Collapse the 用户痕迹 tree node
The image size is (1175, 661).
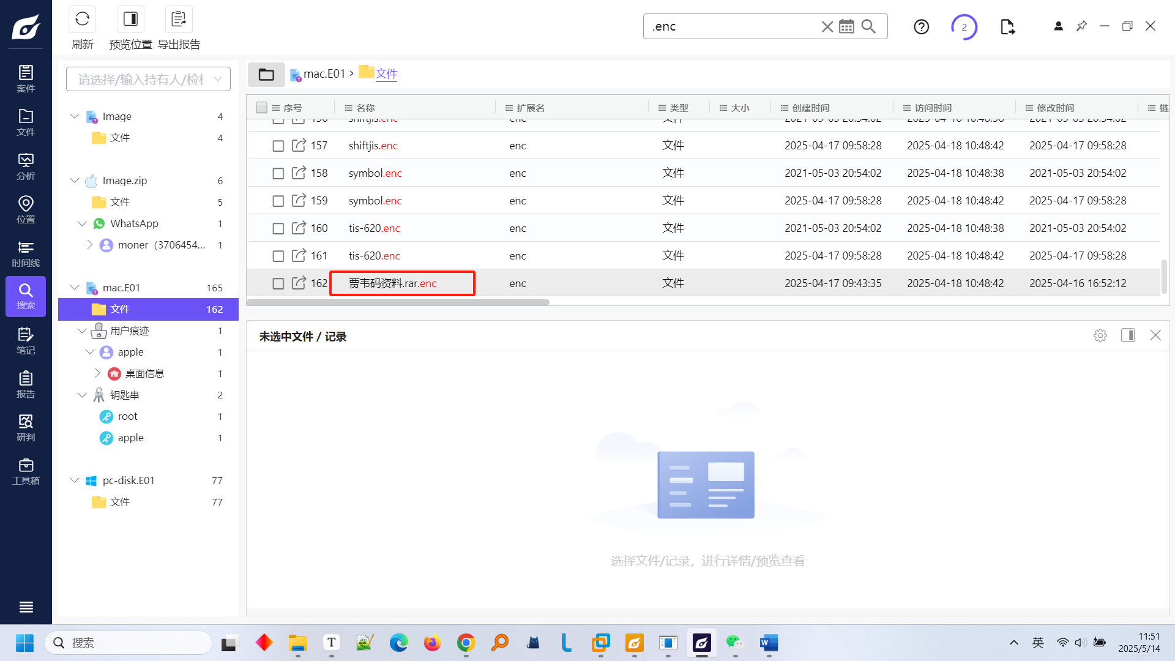click(x=82, y=330)
